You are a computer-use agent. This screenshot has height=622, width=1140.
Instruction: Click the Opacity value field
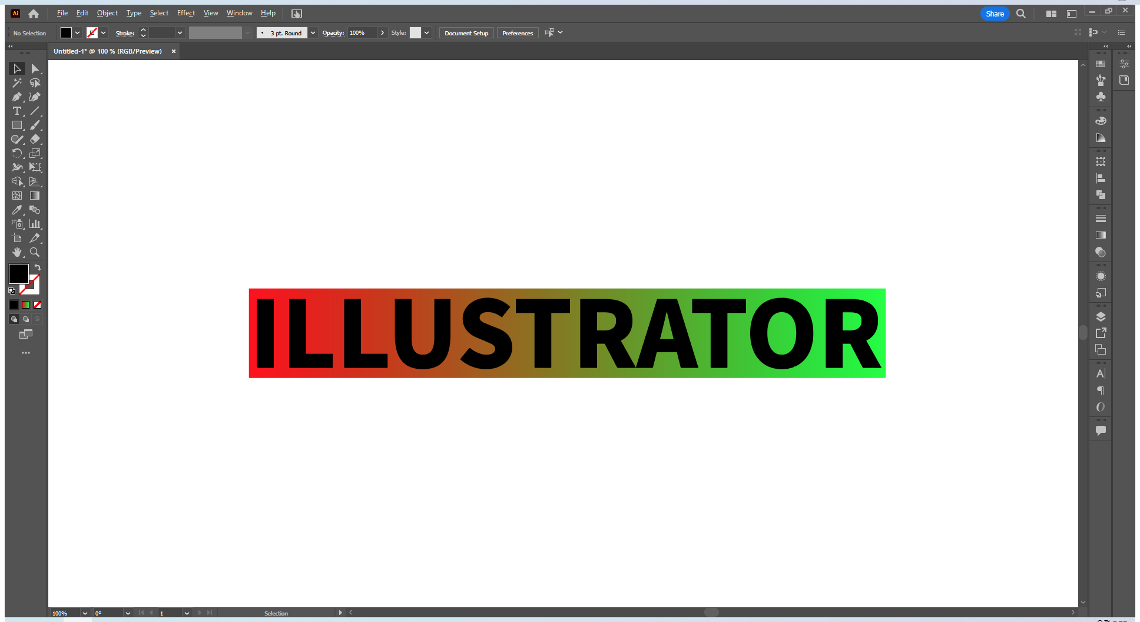point(362,33)
